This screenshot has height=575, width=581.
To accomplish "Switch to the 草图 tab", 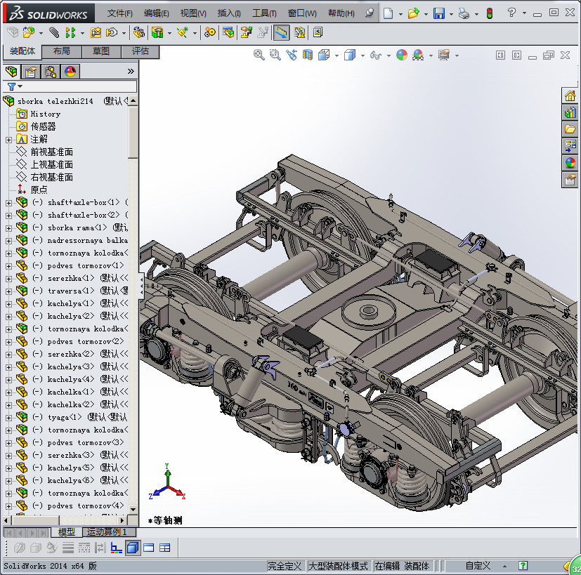I will tap(100, 51).
